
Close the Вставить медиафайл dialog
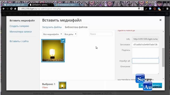(160, 20)
